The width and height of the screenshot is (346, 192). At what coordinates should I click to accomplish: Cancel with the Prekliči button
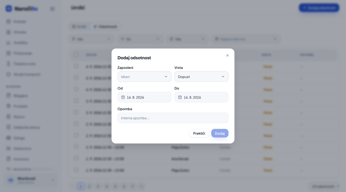click(199, 133)
